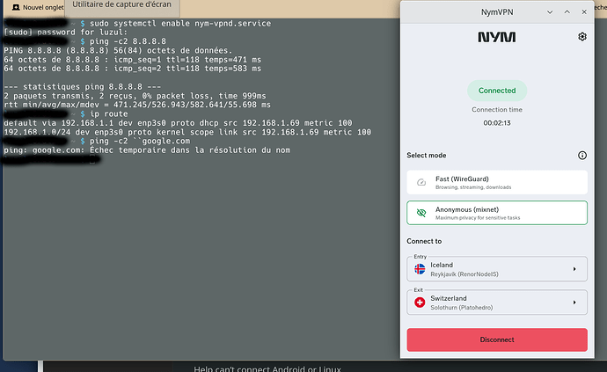Click the 'Nouvel onglet' tab icon

(x=16, y=7)
